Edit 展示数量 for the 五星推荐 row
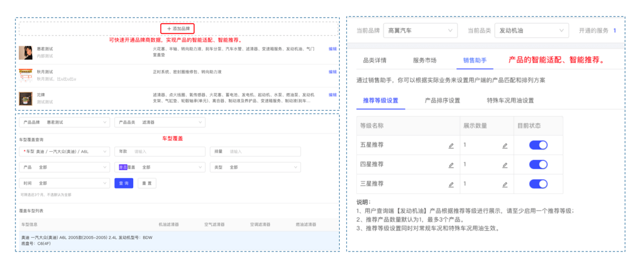Image resolution: width=641 pixels, height=268 pixels. (505, 146)
